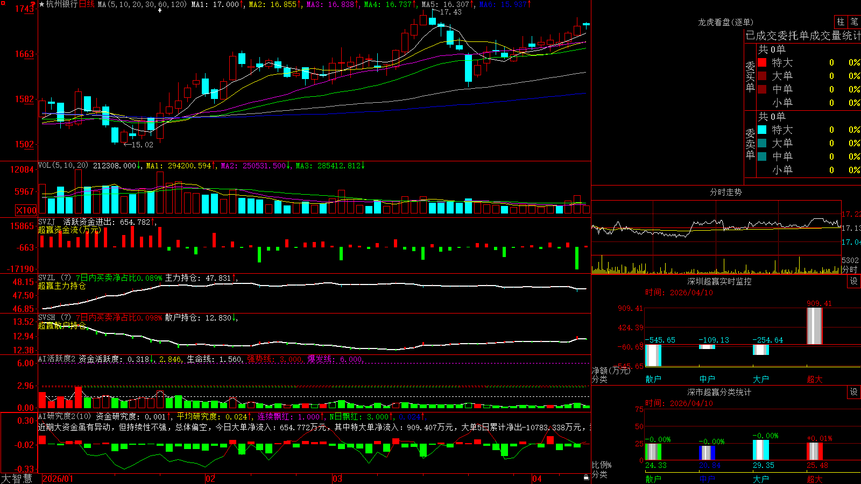
Task: Click the 已成交委托单成交量统计 header
Action: (x=803, y=35)
